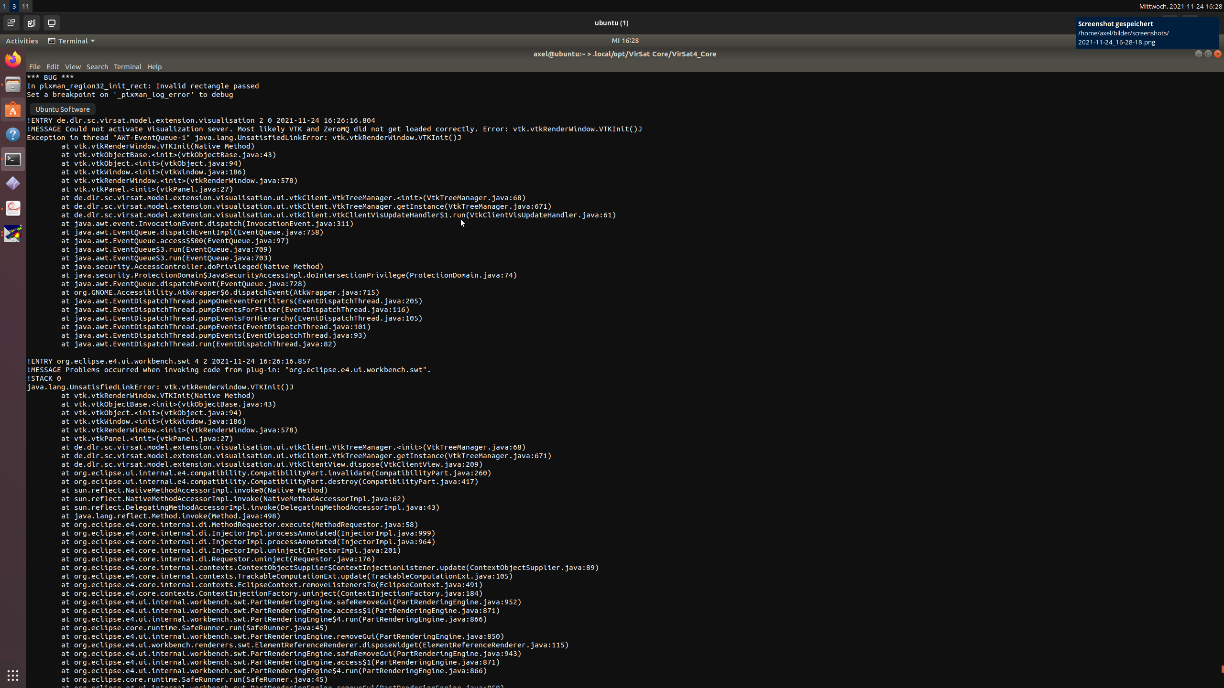This screenshot has width=1224, height=688.
Task: Open the Mi 16:28 clock panel
Action: 625,41
